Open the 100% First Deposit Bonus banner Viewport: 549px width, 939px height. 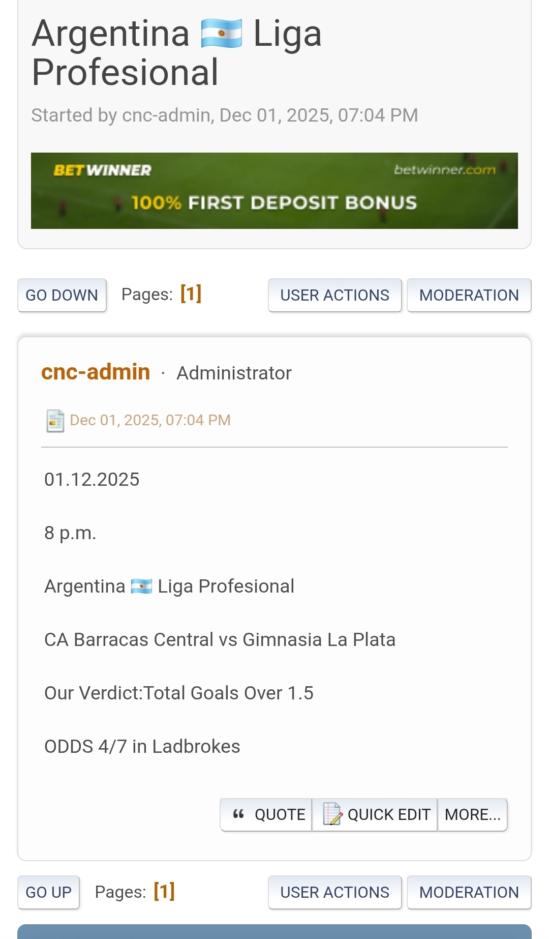[274, 202]
